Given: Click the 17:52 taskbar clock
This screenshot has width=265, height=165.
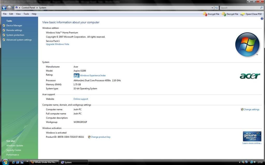Looking at the screenshot, I should tap(260, 162).
